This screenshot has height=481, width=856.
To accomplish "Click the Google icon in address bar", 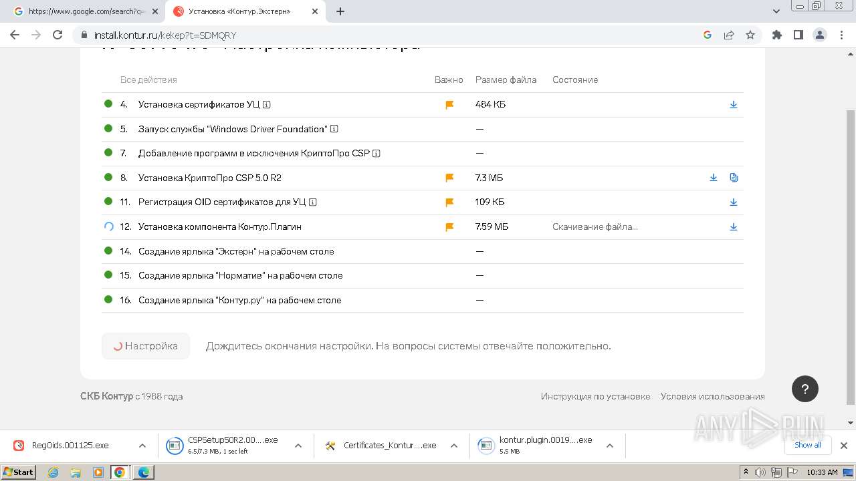I will click(708, 35).
